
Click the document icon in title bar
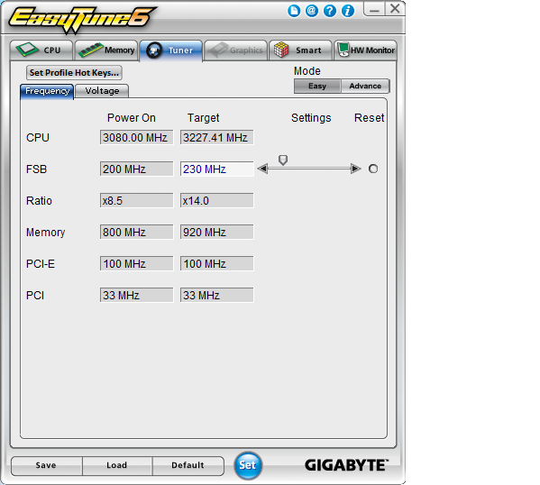294,11
